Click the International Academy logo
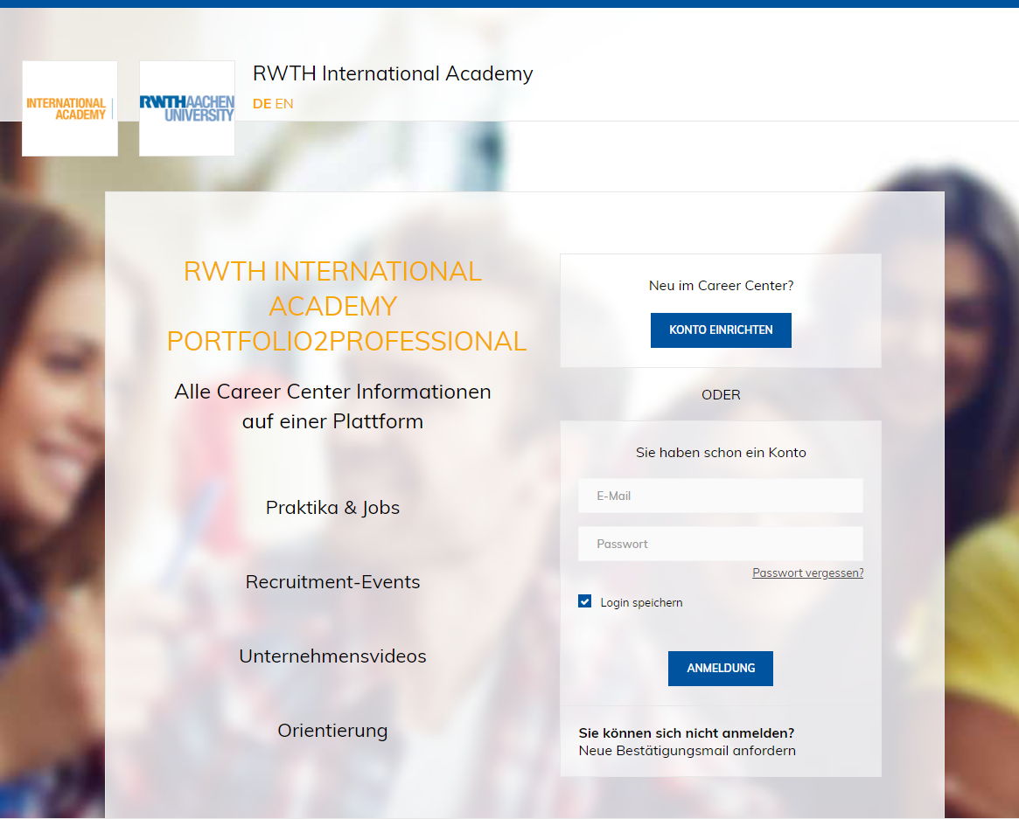Screen dimensions: 1019x819 [x=69, y=108]
